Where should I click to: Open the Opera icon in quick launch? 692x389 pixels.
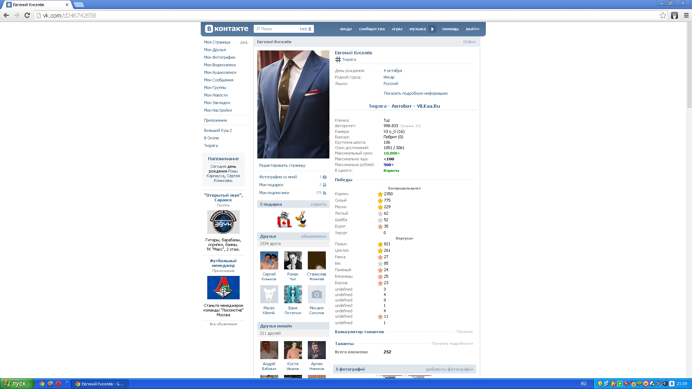coord(58,384)
